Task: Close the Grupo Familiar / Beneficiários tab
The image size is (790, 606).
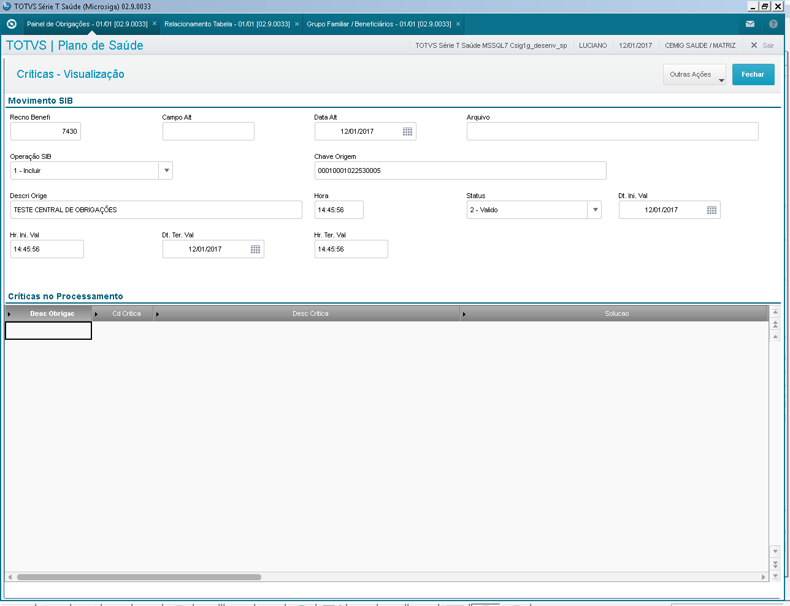Action: (x=458, y=24)
